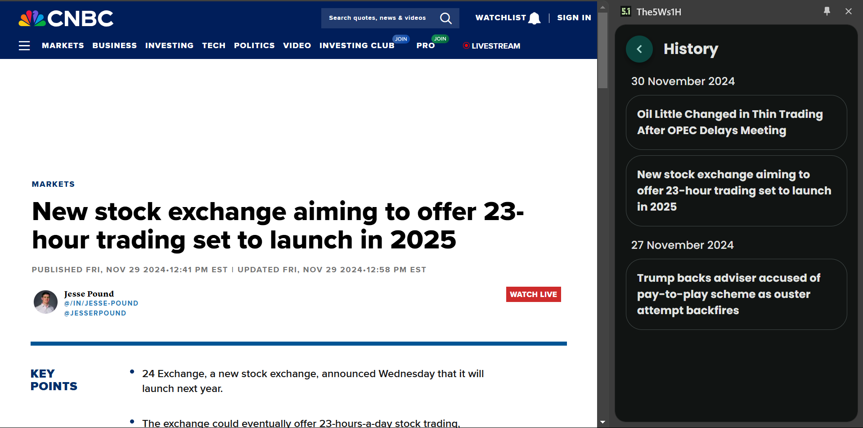
Task: Click the Watchlist link
Action: (x=501, y=18)
